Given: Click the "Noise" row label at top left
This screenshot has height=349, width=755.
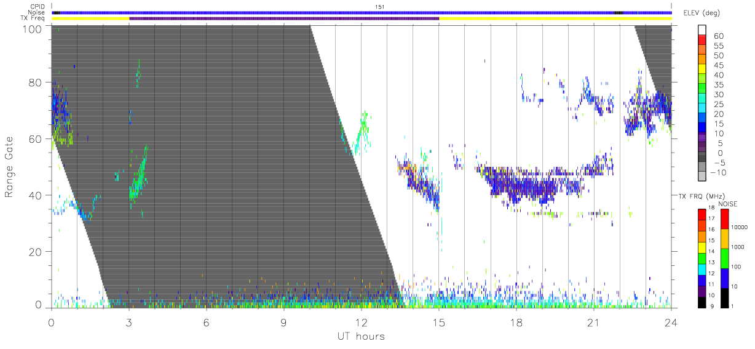Looking at the screenshot, I should tap(38, 12).
